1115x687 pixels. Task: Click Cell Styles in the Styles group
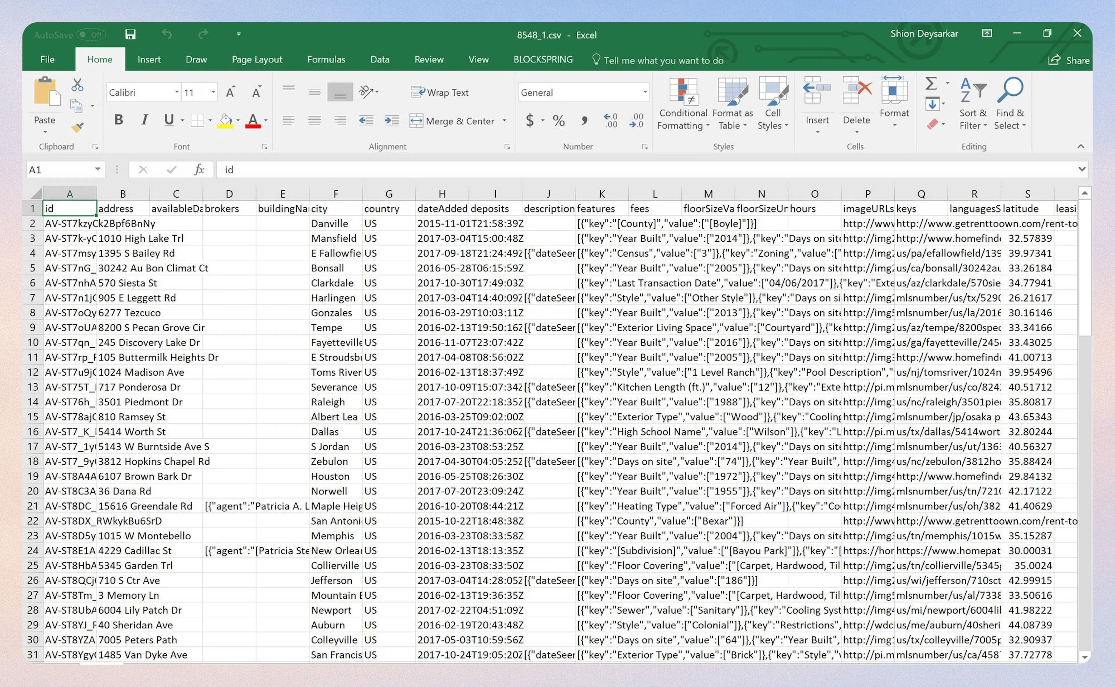(773, 105)
